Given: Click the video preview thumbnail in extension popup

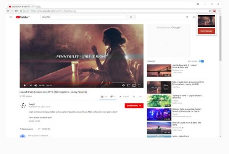Looking at the screenshot, I should (x=206, y=21).
